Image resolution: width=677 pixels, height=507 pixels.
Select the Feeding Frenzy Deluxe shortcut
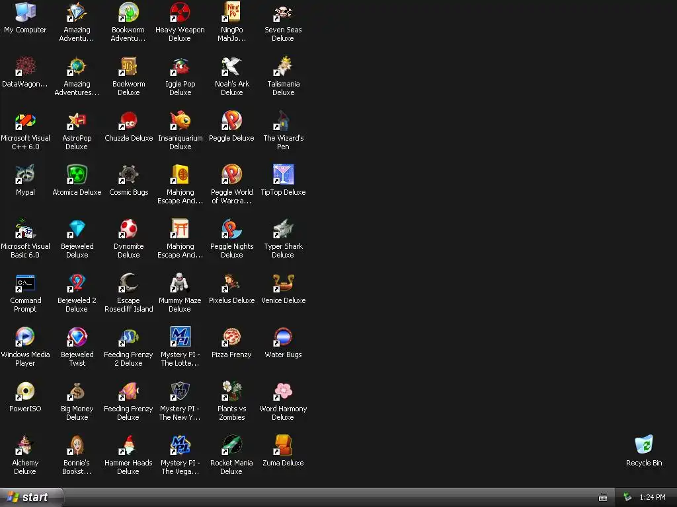point(128,391)
